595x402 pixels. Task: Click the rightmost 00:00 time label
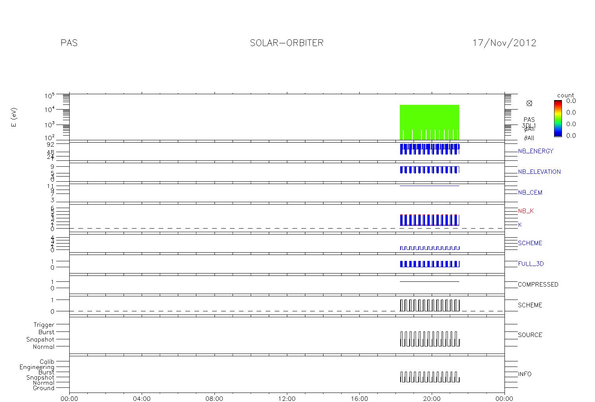tap(504, 398)
